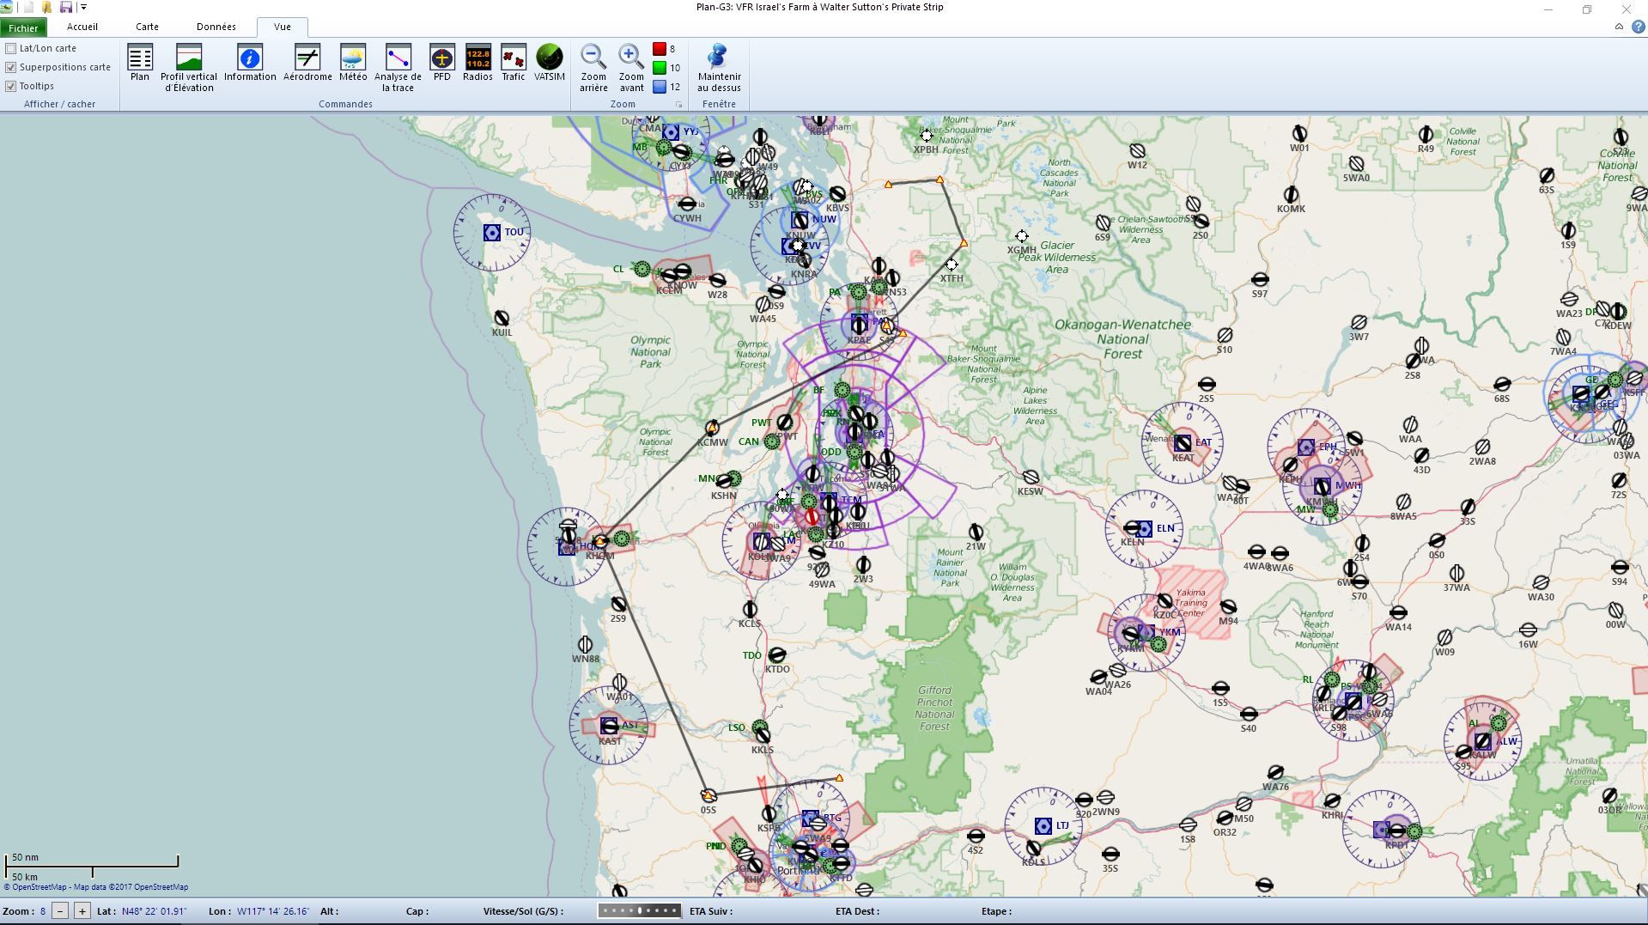Screen dimensions: 1648x925
Task: Open the OpenStreetMap copyright link
Action: [x=96, y=887]
